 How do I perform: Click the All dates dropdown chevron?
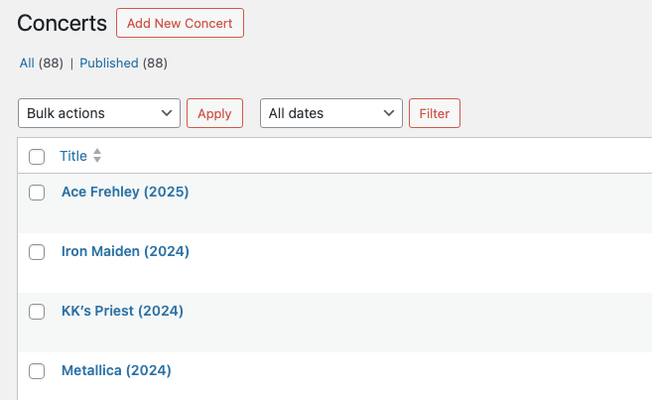click(x=389, y=113)
